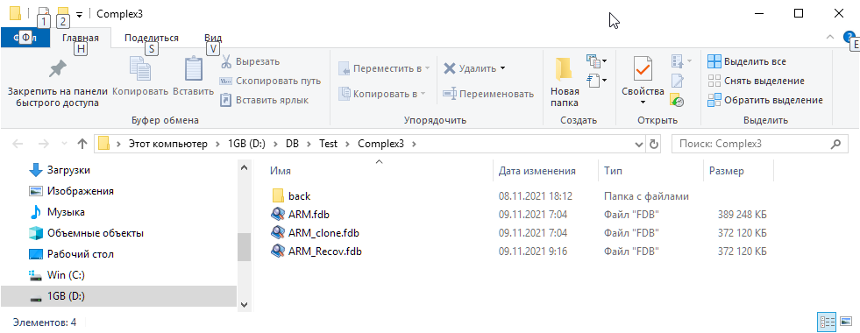
Task: Click the navigation pane scroll up arrow
Action: (244, 168)
